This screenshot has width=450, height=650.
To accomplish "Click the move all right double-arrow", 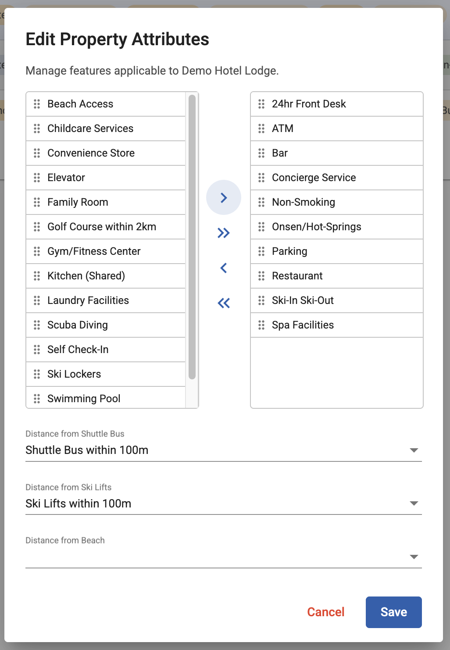I will [224, 233].
